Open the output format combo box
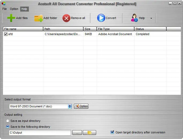183x139 pixels. tap(40, 106)
